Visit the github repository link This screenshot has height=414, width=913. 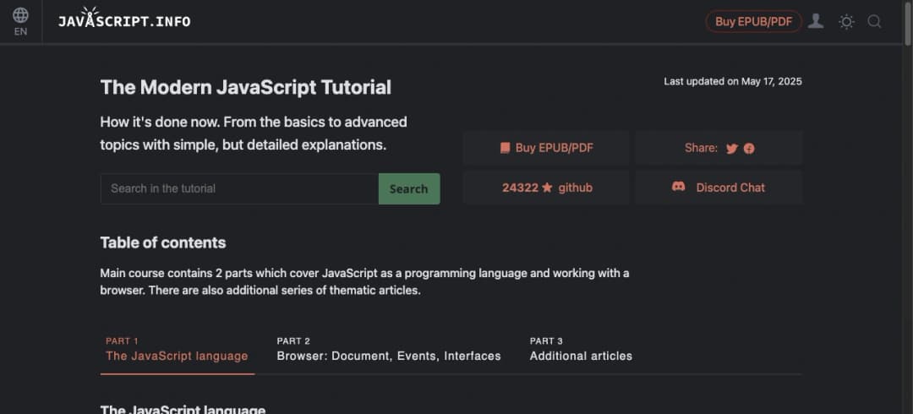(x=575, y=188)
